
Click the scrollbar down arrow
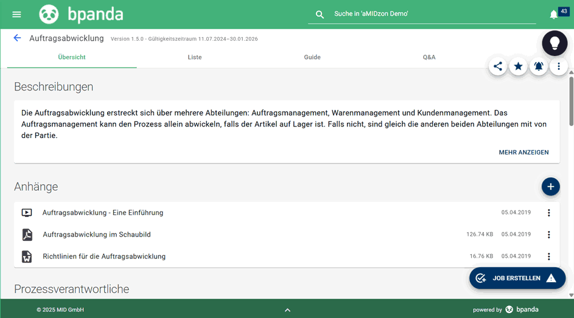click(x=571, y=296)
